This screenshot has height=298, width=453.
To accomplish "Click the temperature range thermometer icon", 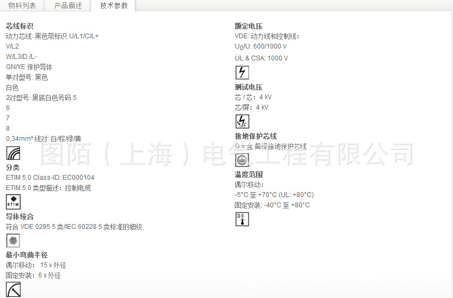I will 242,219.
